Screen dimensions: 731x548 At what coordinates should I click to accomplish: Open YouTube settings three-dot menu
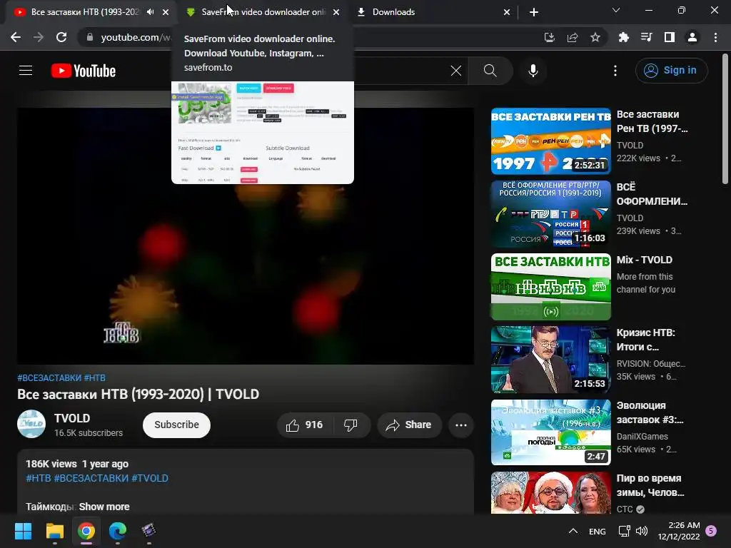(x=615, y=71)
